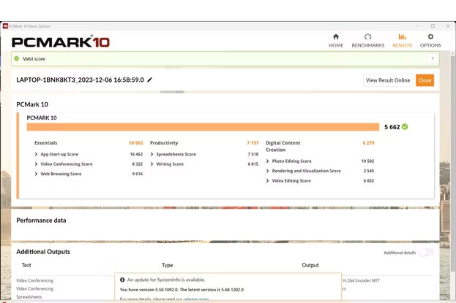Click the App Start-up value 16 462
Screen dimensions: 456x303
coord(136,154)
